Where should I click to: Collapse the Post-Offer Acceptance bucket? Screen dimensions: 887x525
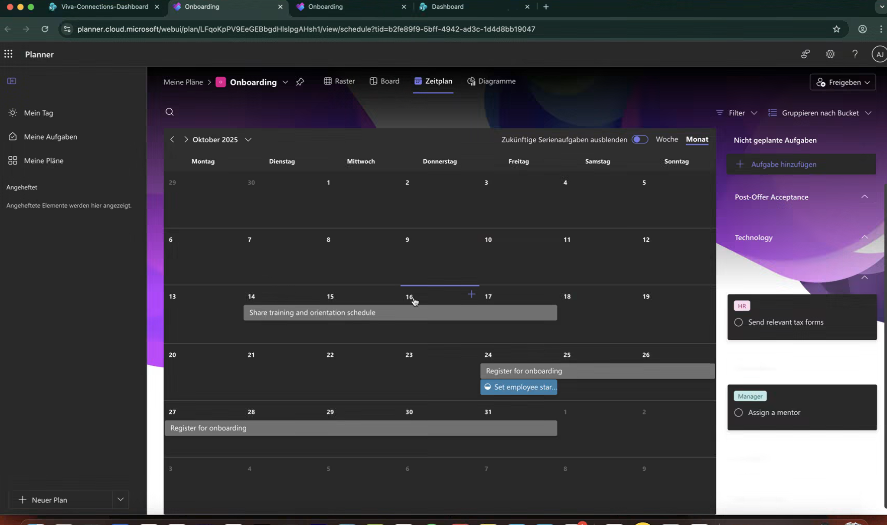click(x=864, y=197)
